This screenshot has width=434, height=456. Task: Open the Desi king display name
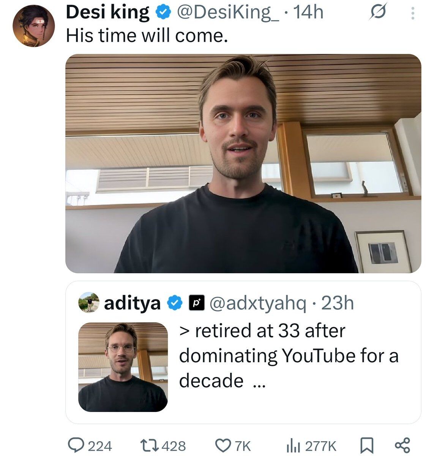click(107, 13)
